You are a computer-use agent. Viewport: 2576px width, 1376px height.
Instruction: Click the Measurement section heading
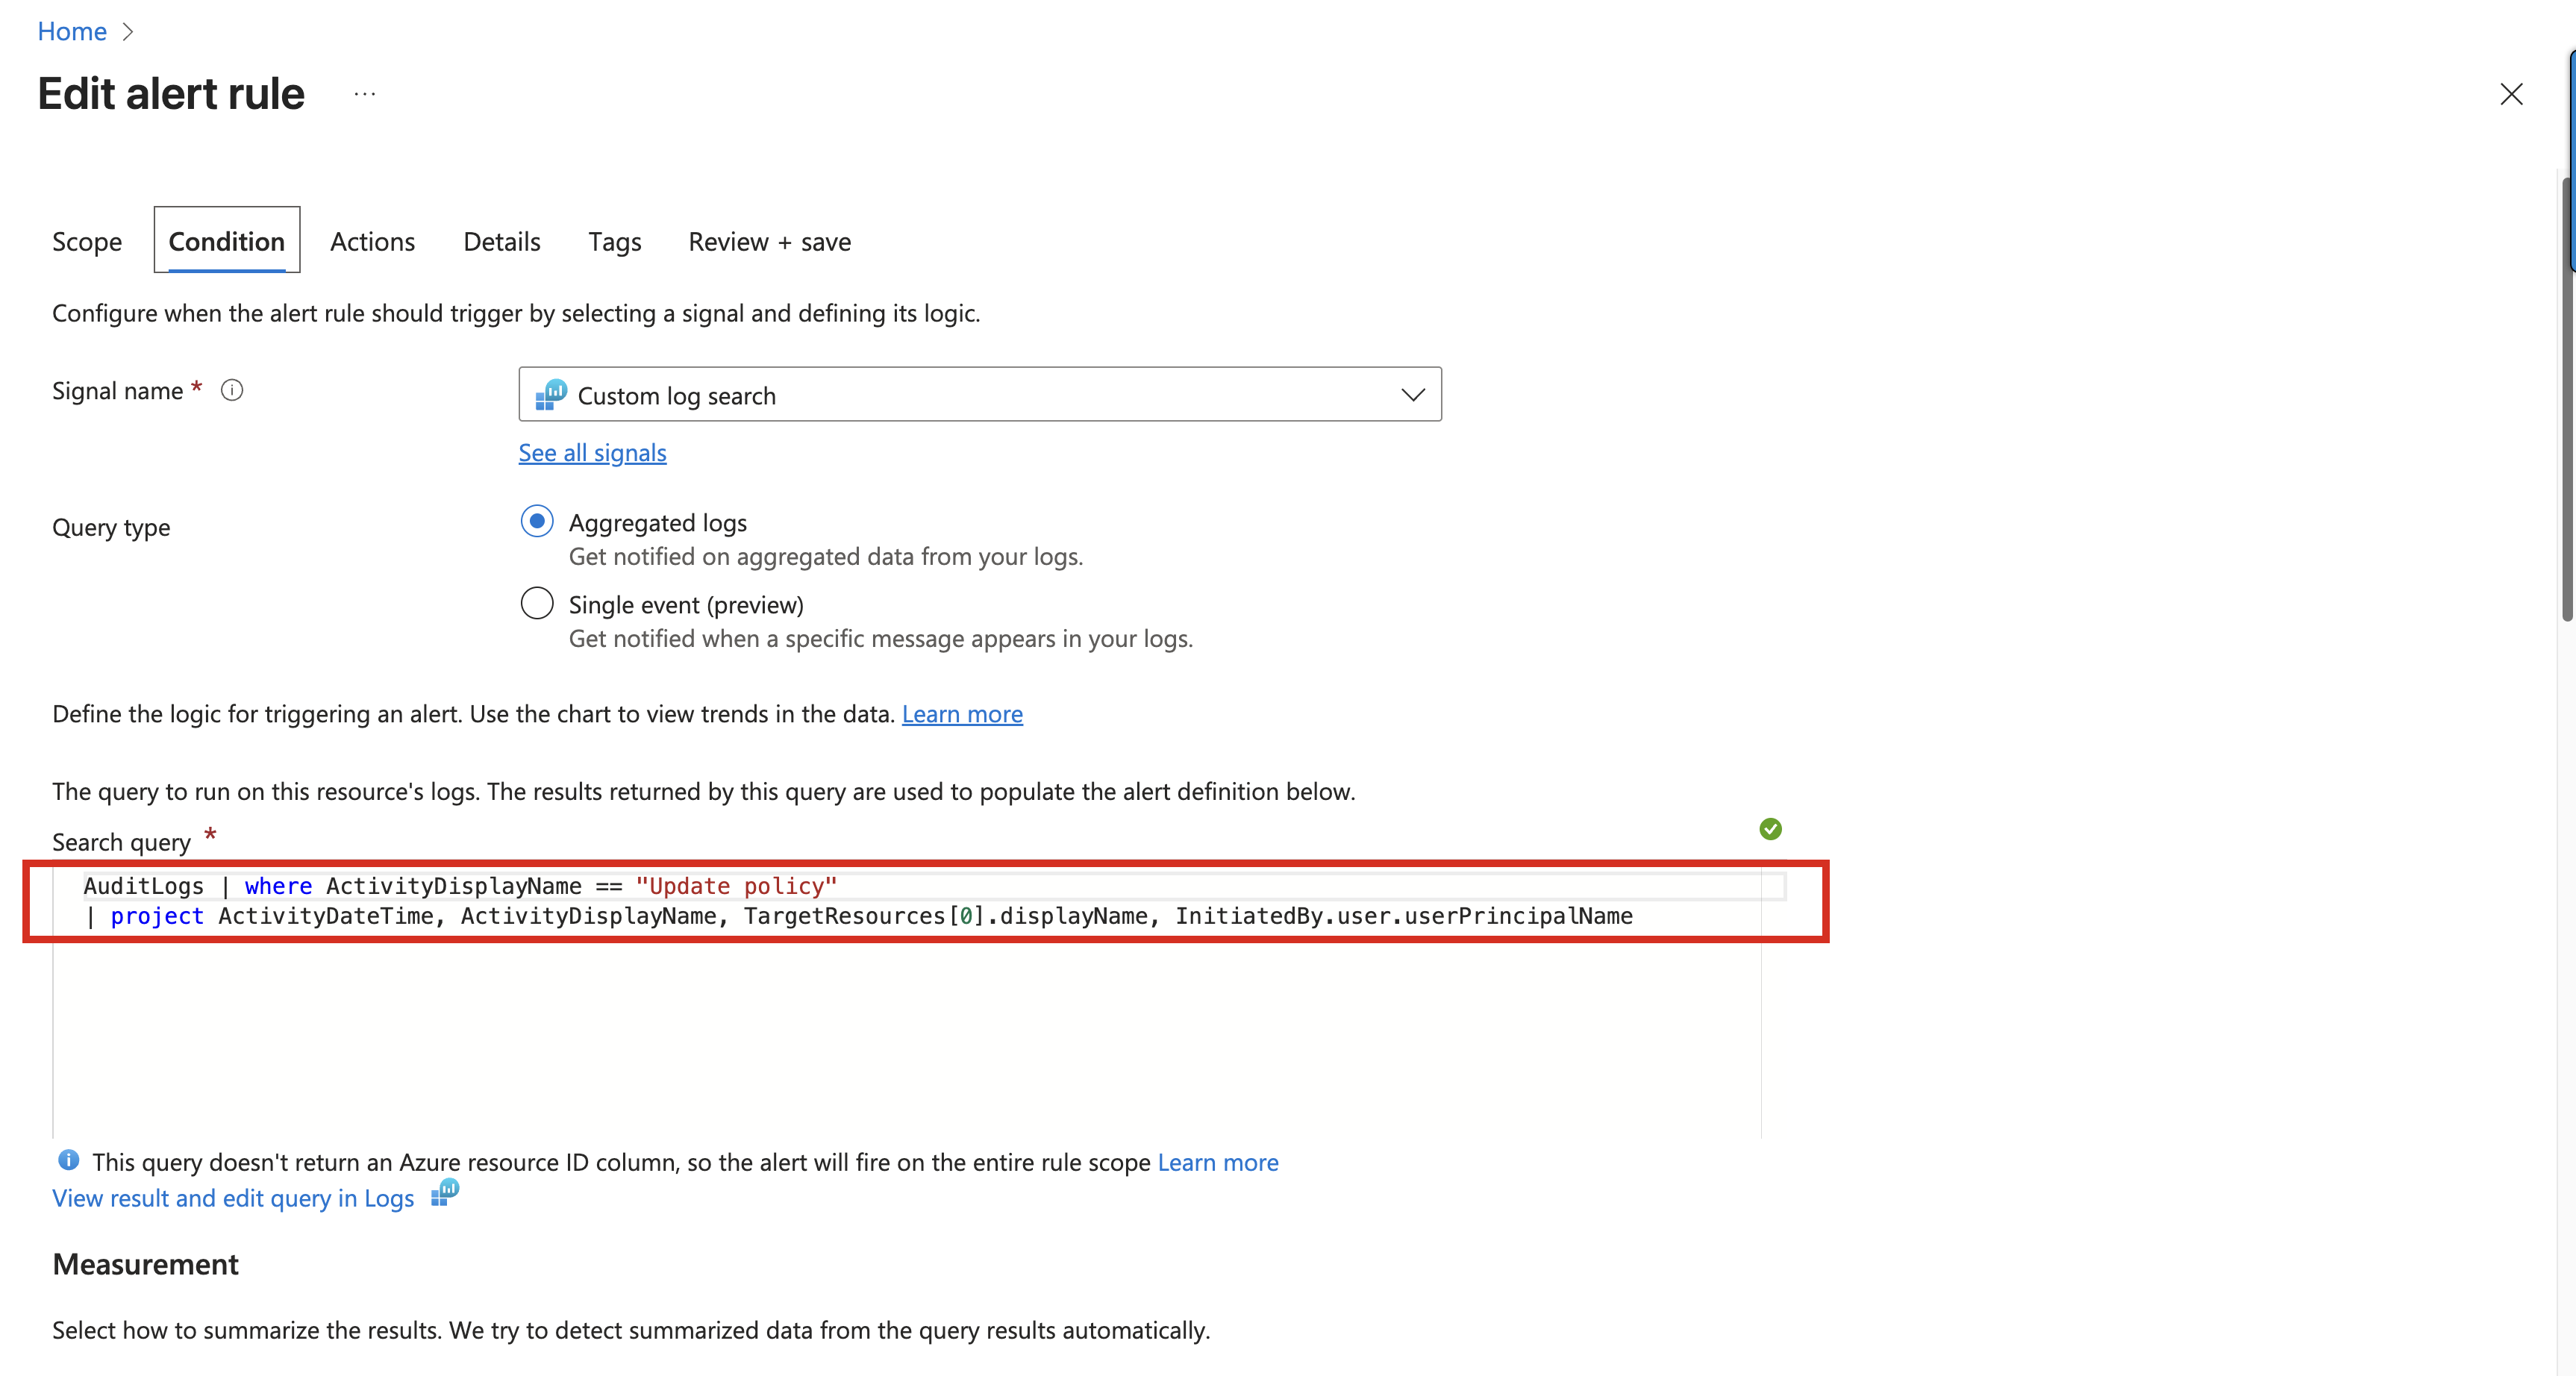(x=145, y=1264)
